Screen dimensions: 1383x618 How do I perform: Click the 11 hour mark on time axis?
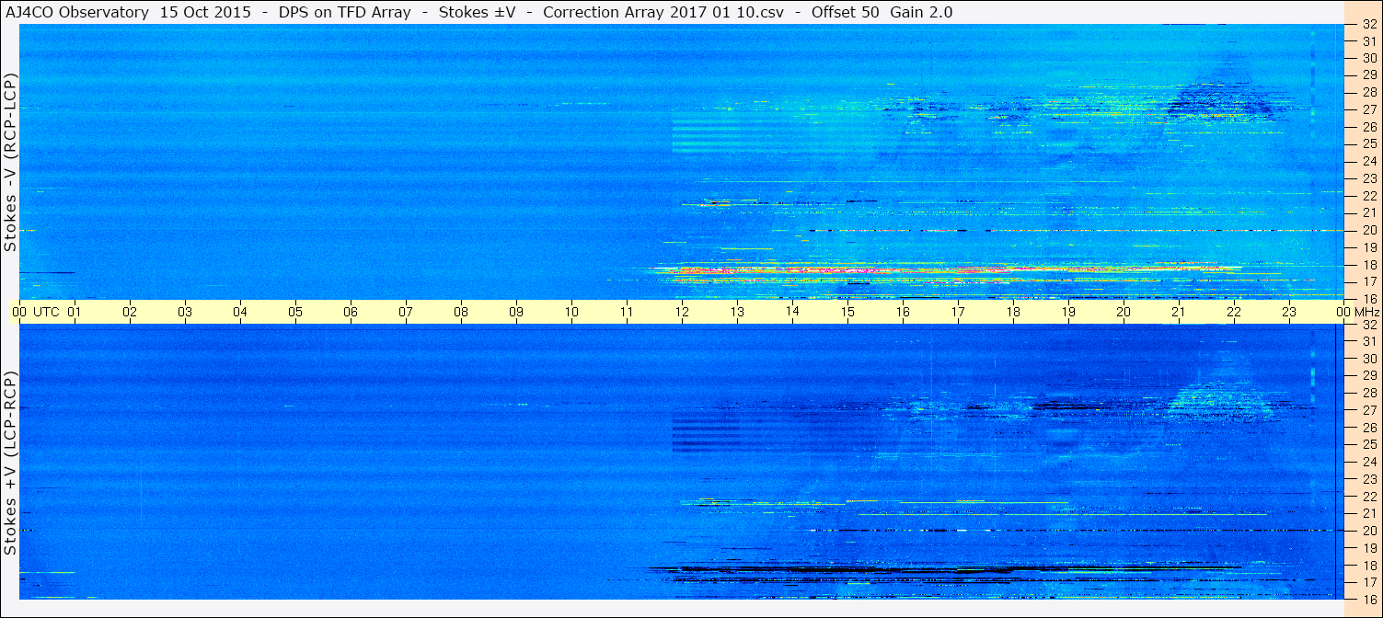[x=627, y=312]
